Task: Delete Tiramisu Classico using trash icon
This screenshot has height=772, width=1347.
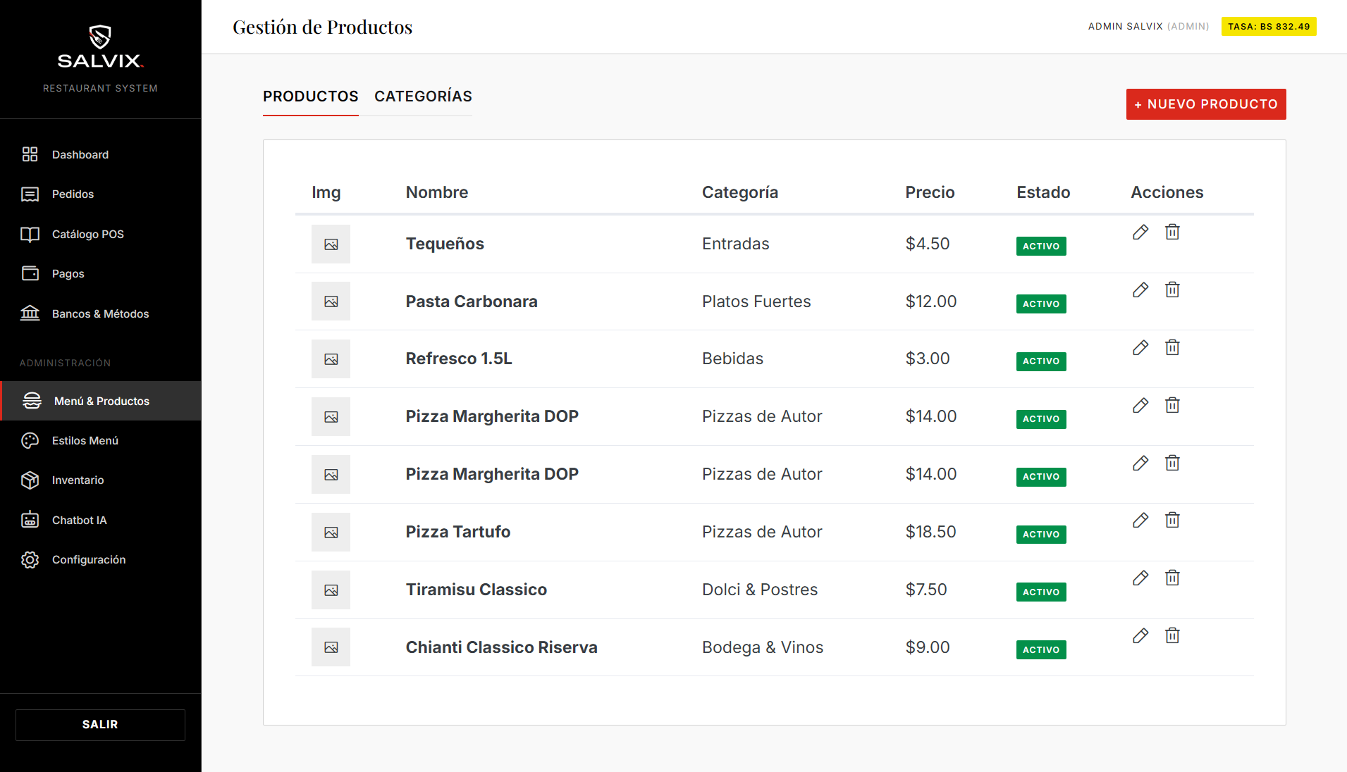Action: [1172, 578]
